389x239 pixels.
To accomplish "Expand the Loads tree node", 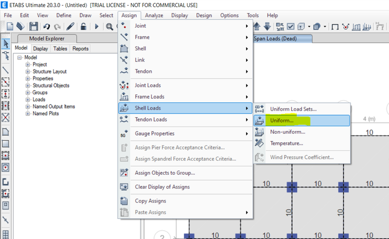I will (x=28, y=100).
